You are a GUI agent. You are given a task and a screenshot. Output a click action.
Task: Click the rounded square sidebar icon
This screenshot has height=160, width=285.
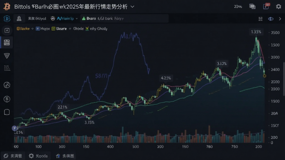(x=7, y=112)
